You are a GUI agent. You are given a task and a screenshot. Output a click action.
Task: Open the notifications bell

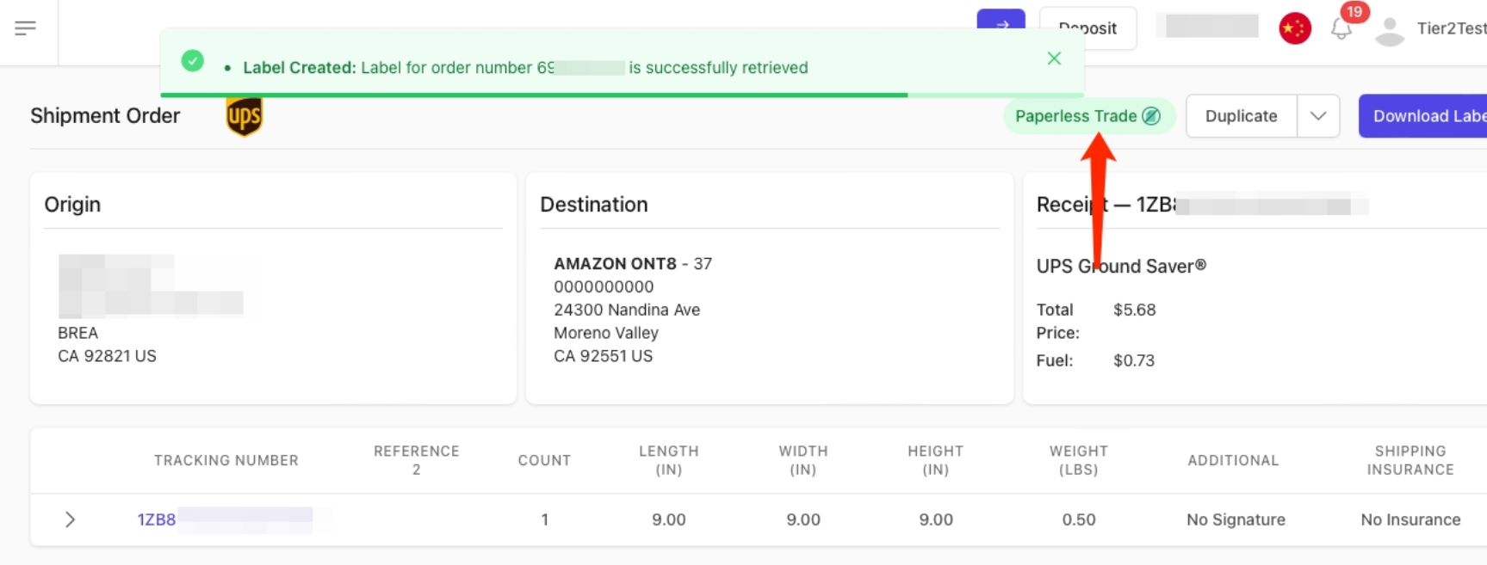pyautogui.click(x=1341, y=29)
